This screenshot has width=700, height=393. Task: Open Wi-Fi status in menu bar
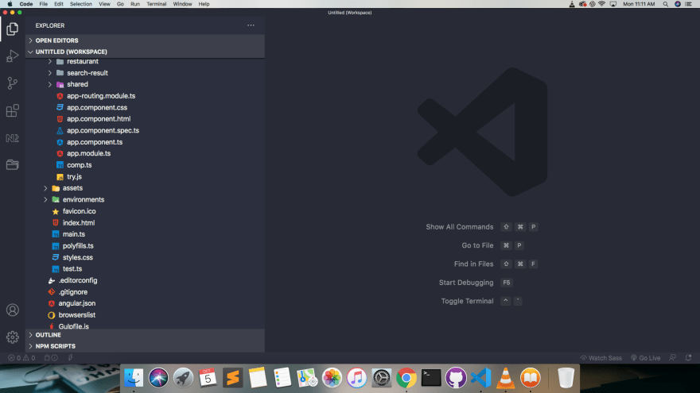tap(602, 4)
